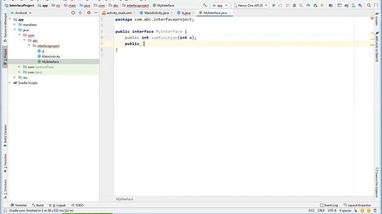Viewport: 382px width, 214px height.
Task: Open Project Structure folder icon
Action: pyautogui.click(x=331, y=5)
